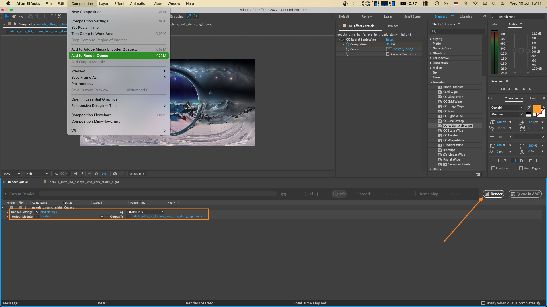Expand the Keying effects category
The height and width of the screenshot is (307, 547).
431,39
